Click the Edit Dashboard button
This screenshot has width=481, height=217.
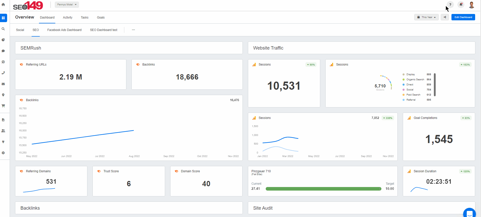point(463,17)
